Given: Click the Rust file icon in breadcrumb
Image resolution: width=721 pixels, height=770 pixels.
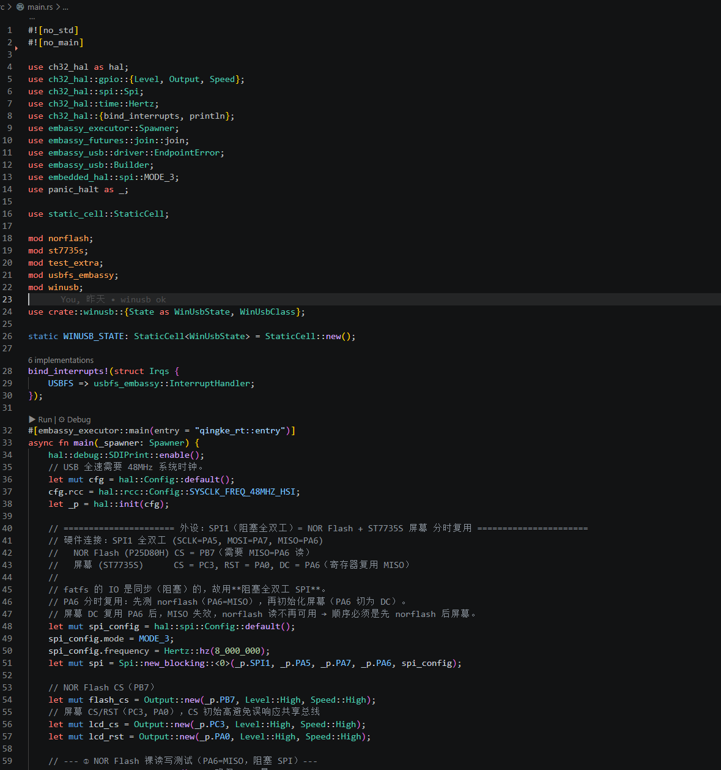Looking at the screenshot, I should click(20, 7).
